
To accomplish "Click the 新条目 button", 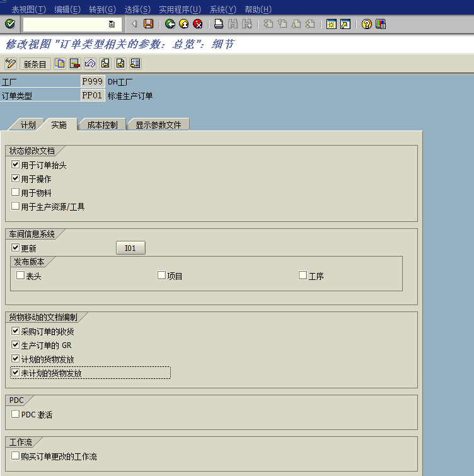I will [35, 64].
